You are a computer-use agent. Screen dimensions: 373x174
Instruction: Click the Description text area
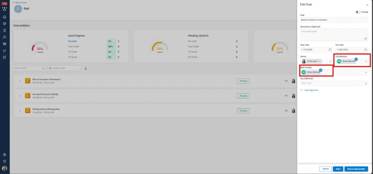[x=334, y=35]
